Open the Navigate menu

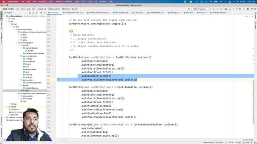(43, 2)
